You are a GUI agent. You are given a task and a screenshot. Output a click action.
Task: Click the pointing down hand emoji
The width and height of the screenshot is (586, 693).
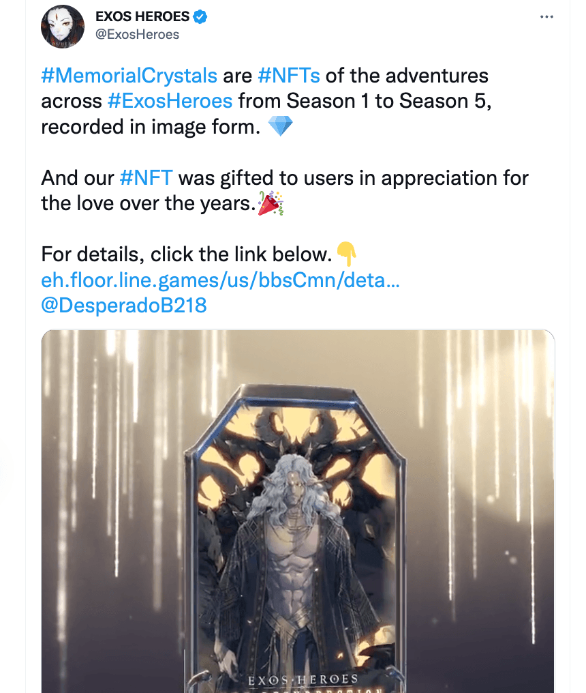point(347,254)
